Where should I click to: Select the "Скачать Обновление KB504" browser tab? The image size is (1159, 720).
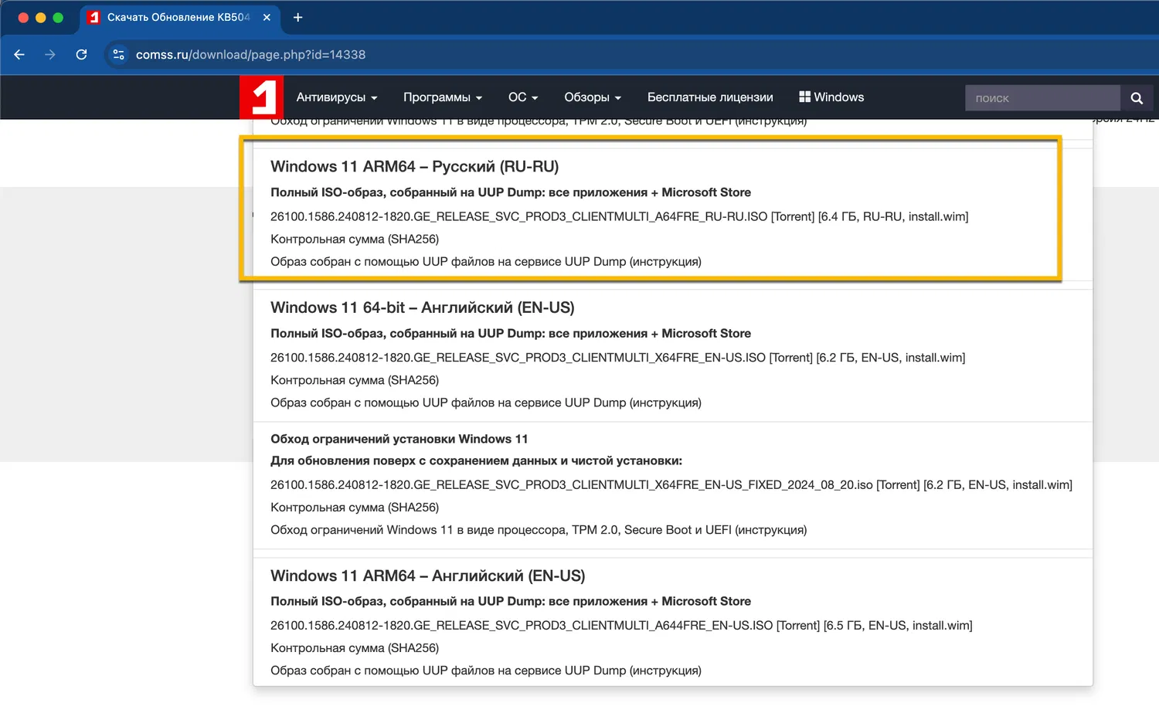click(179, 17)
